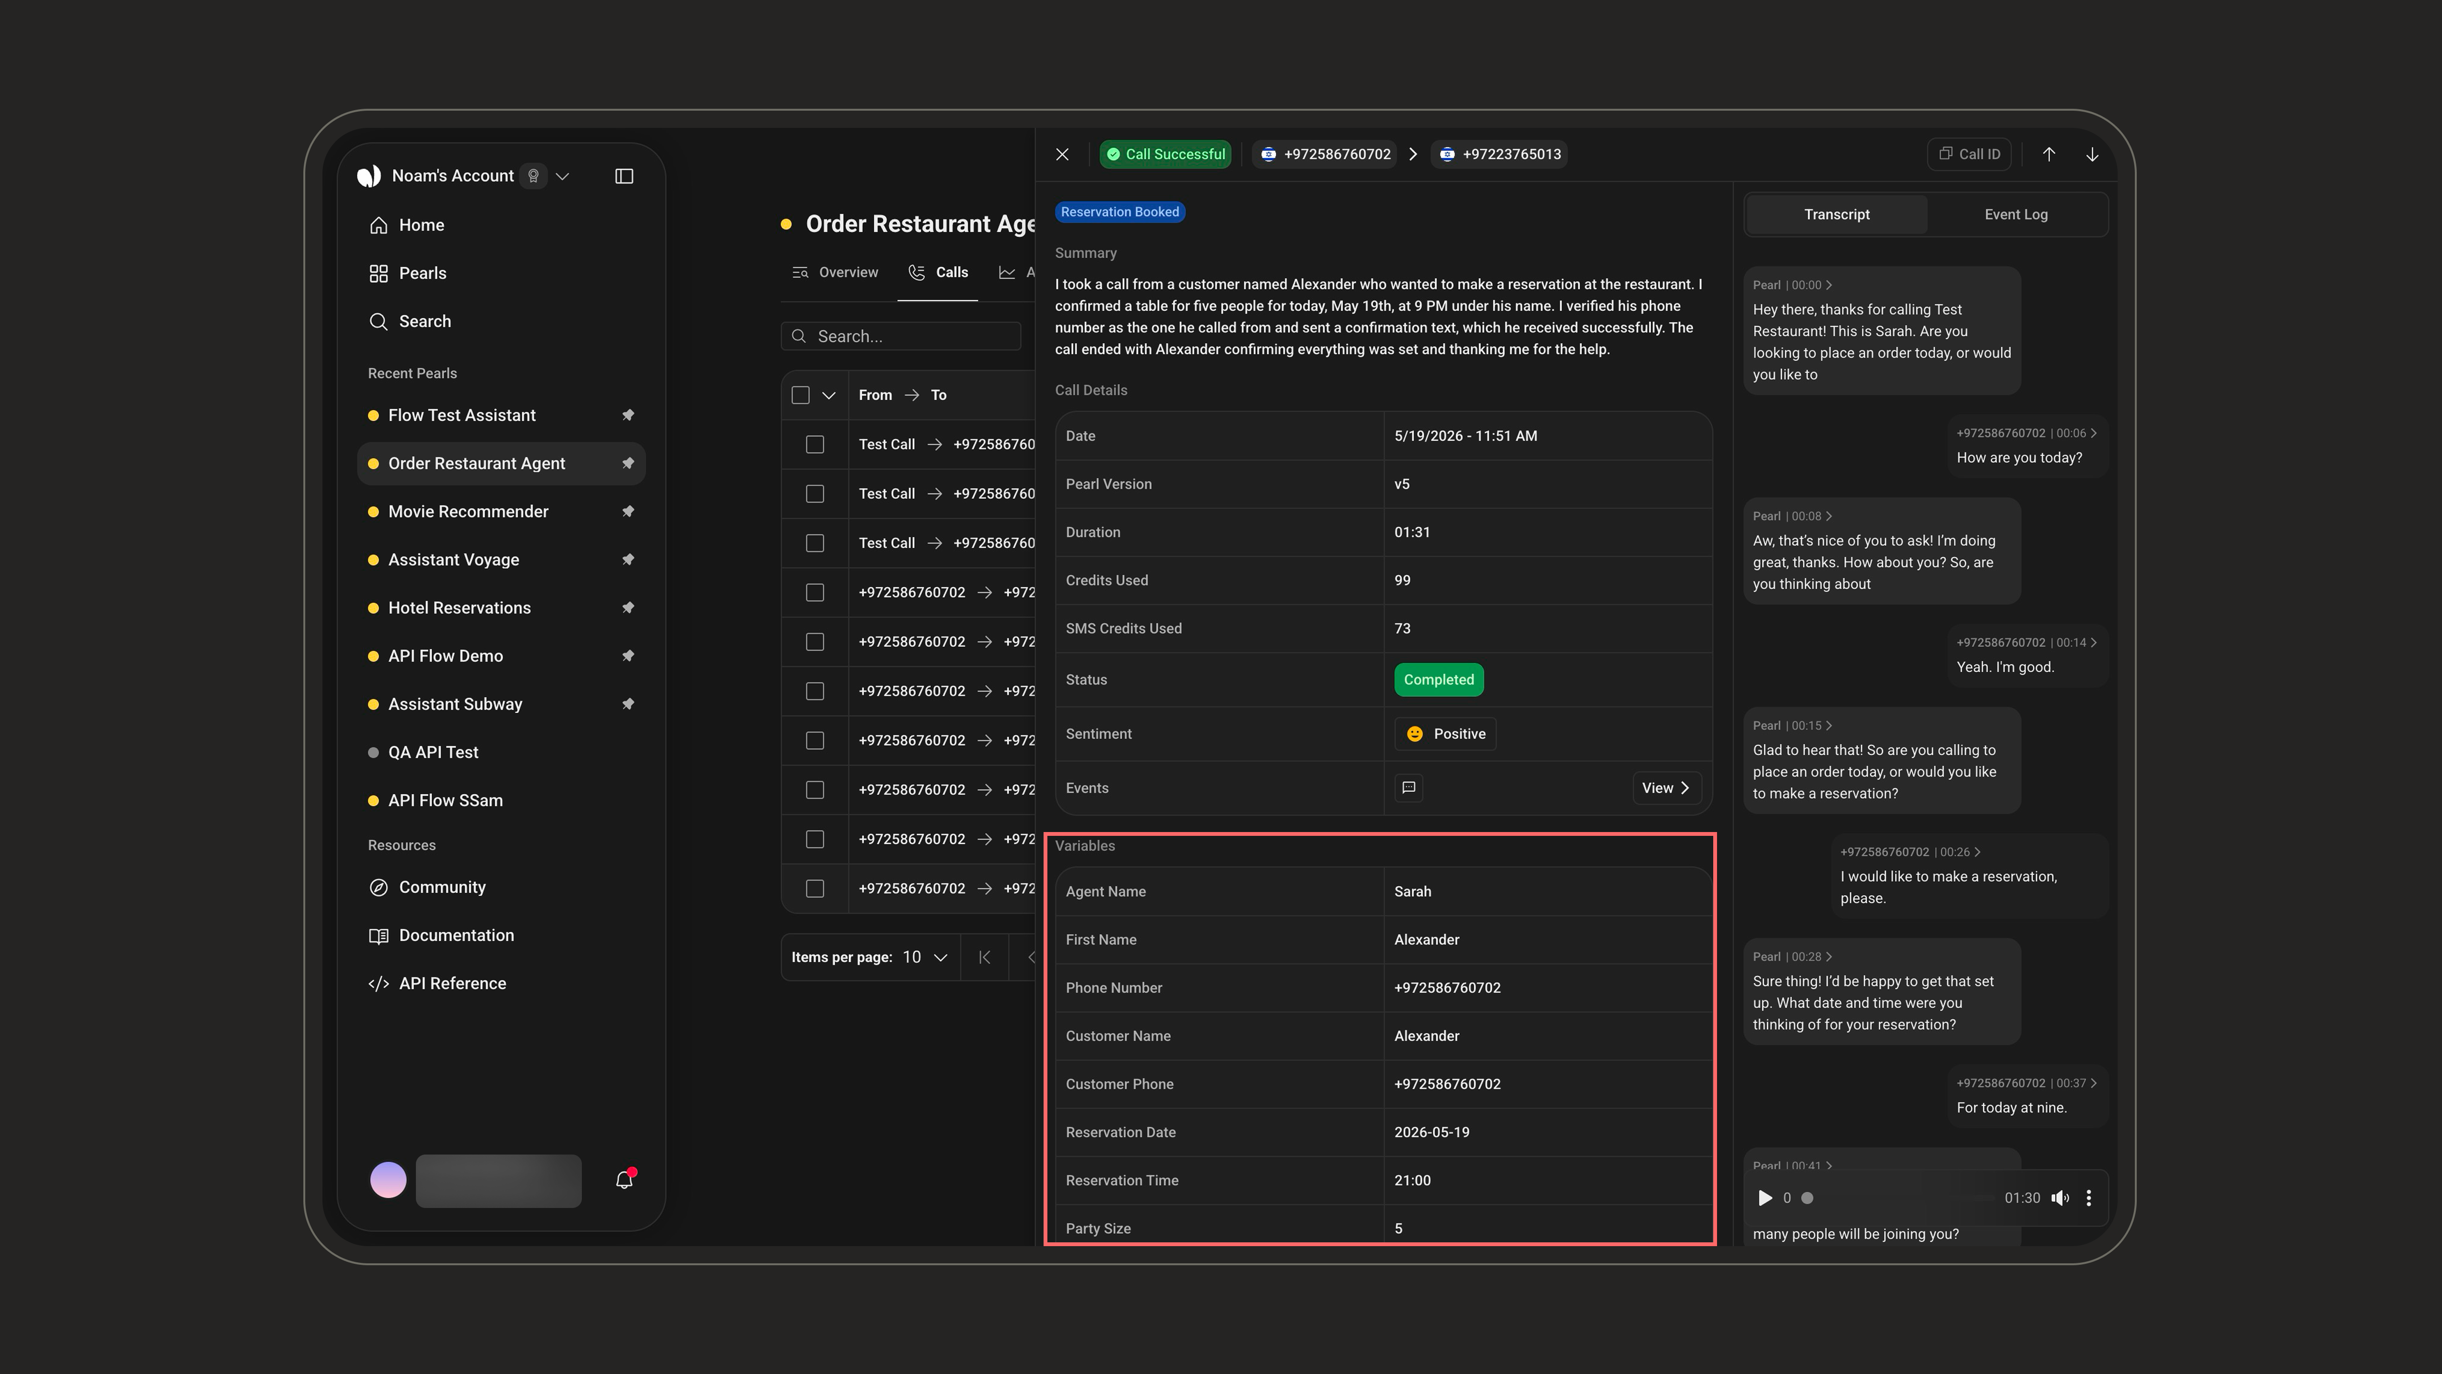Check the first Test Call row checkbox
Viewport: 2442px width, 1374px height.
coord(815,445)
